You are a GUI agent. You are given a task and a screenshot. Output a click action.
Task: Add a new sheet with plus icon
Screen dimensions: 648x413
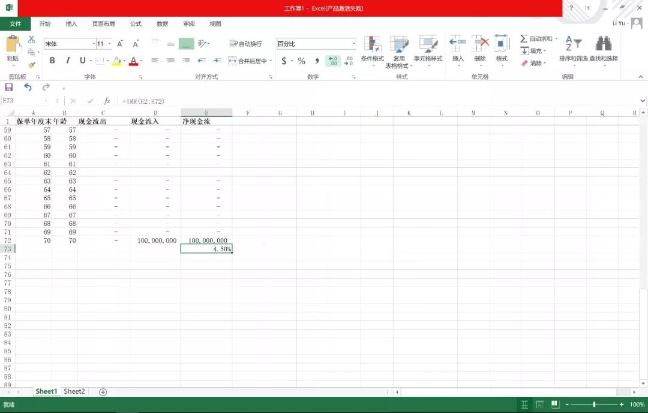pyautogui.click(x=103, y=392)
